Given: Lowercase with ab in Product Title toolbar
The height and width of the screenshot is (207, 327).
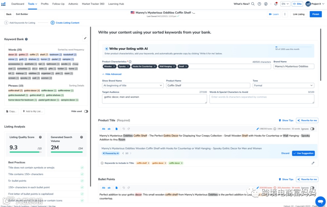Looking at the screenshot, I should pyautogui.click(x=109, y=129).
